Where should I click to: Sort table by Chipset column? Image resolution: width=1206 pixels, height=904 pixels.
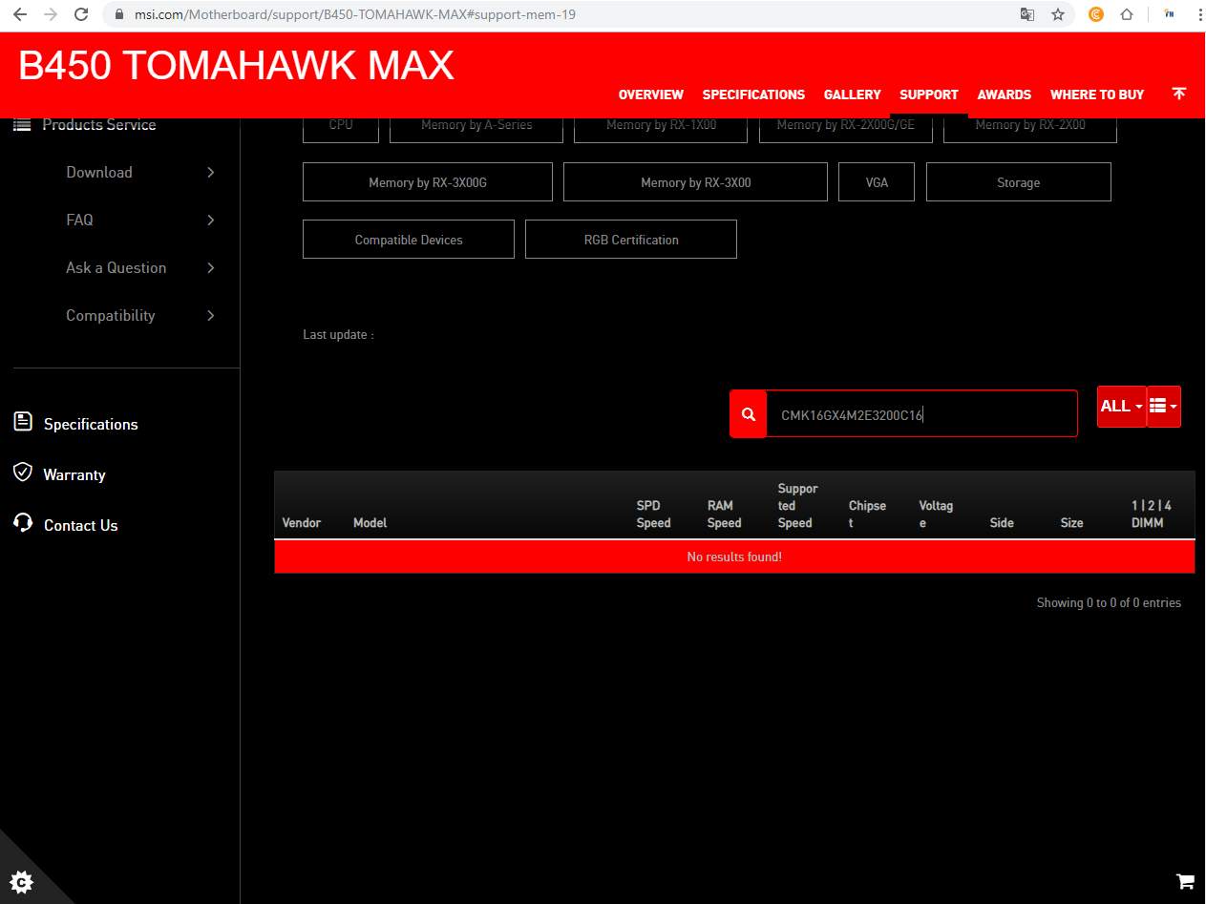pos(867,514)
